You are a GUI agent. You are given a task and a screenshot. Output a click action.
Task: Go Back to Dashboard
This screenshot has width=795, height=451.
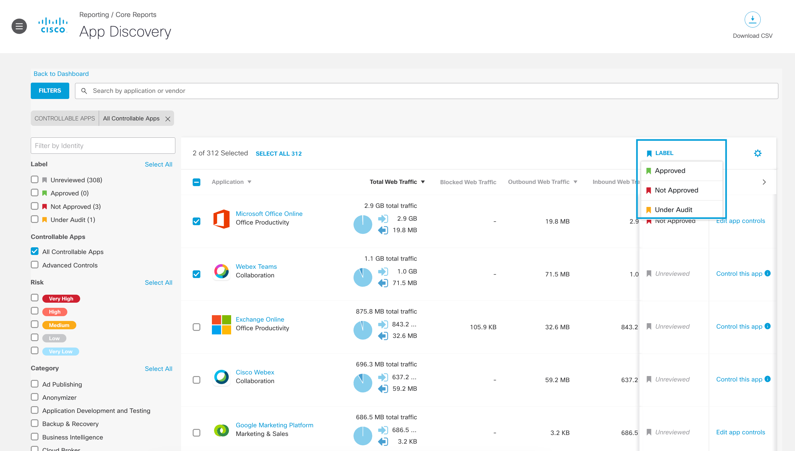(x=61, y=74)
